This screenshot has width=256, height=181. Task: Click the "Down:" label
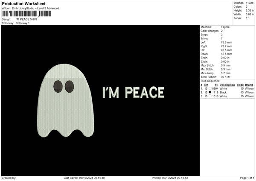pyautogui.click(x=204, y=54)
